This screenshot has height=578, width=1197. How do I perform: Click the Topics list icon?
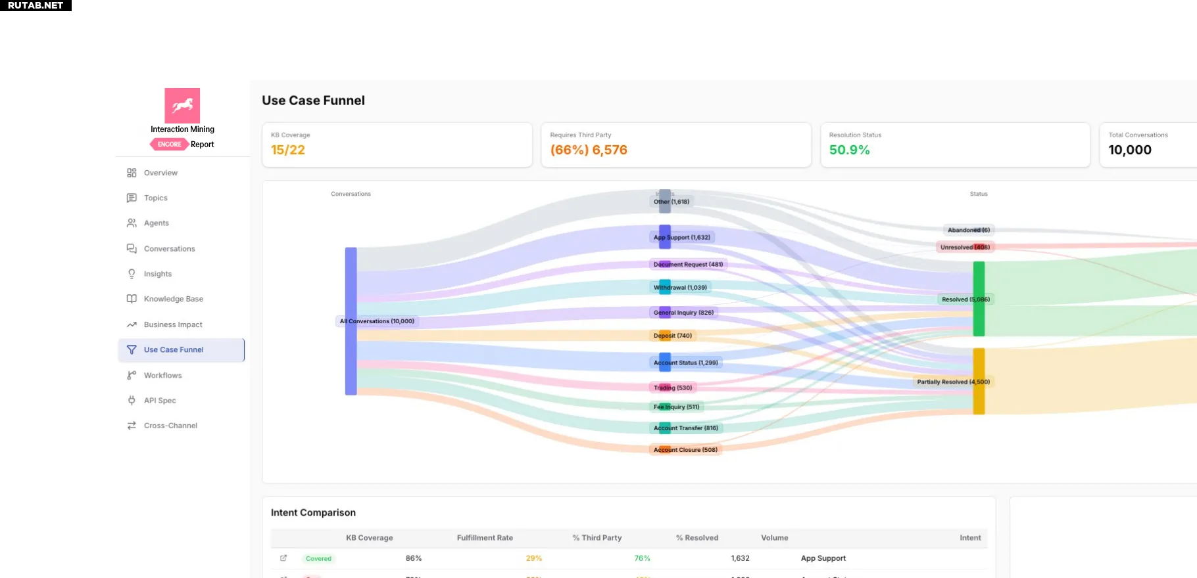(x=132, y=198)
